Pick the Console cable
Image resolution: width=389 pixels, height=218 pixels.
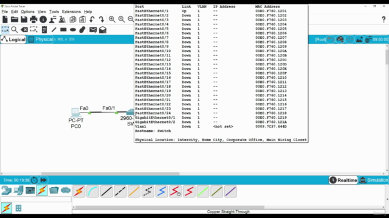[x=93, y=191]
